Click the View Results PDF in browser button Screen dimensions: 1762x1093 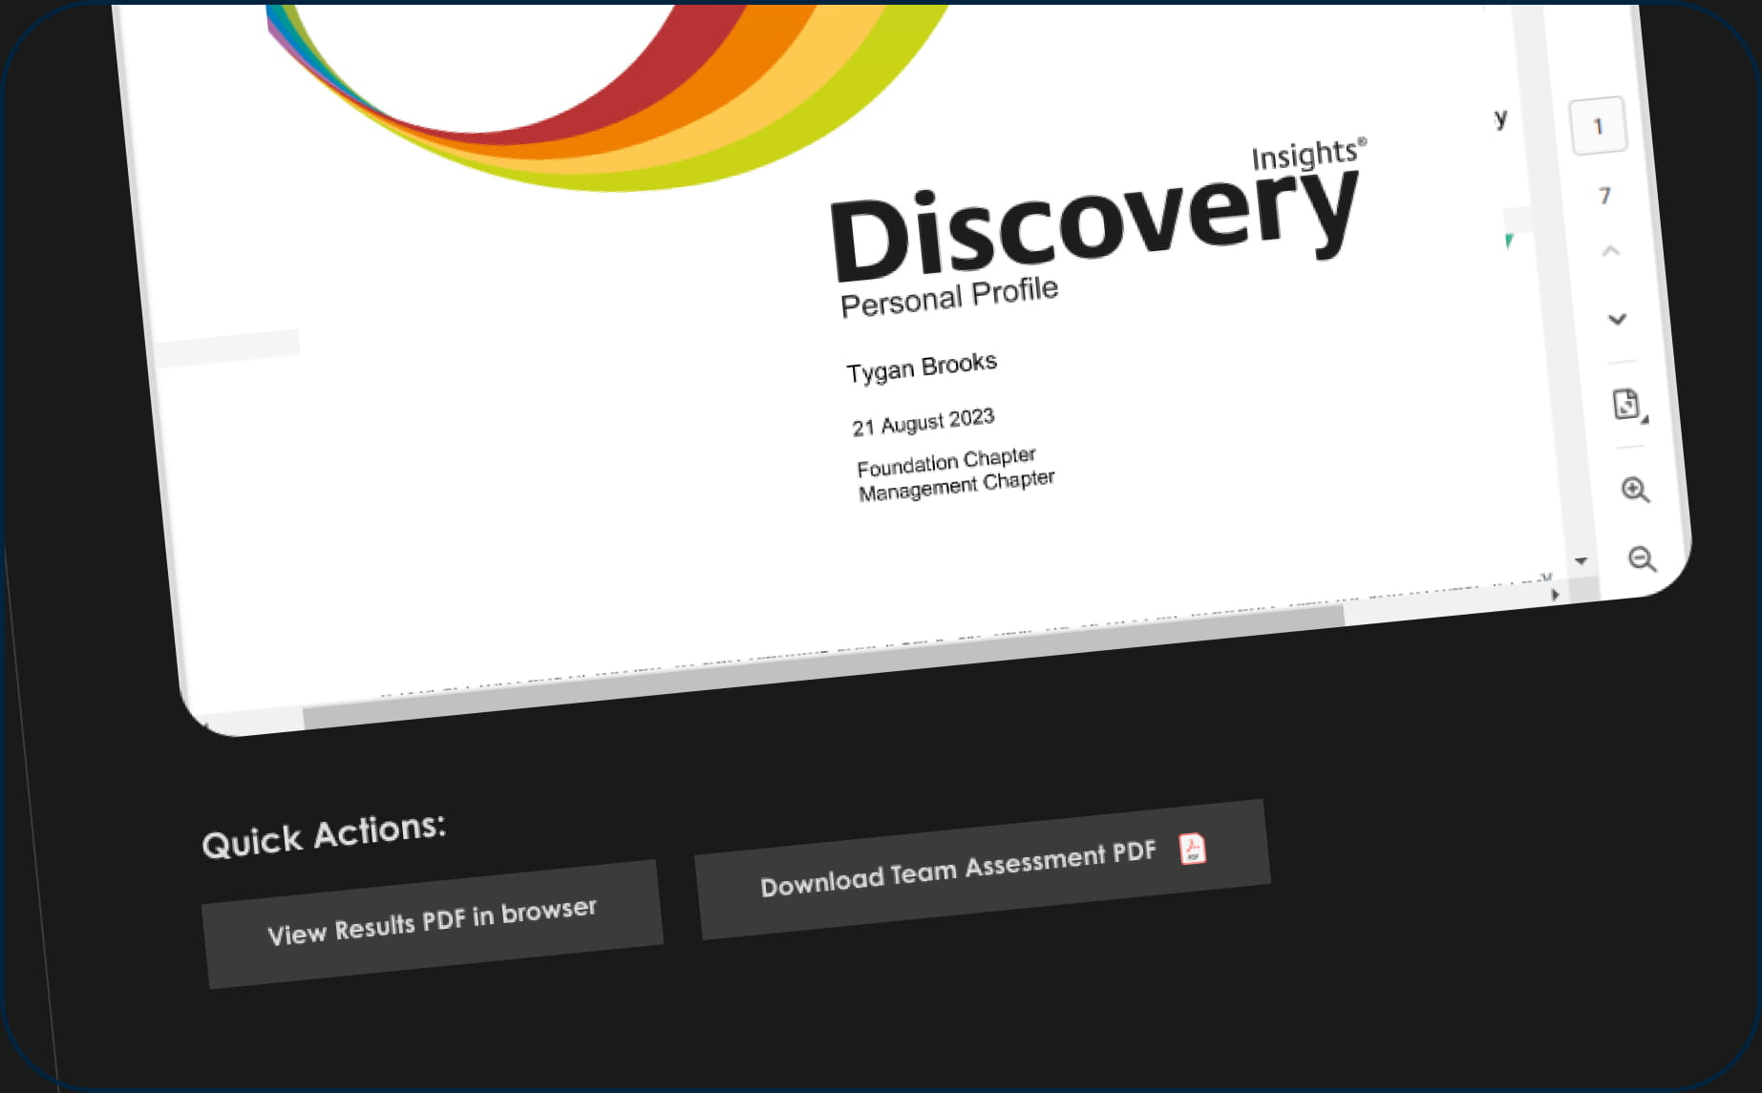click(x=433, y=924)
